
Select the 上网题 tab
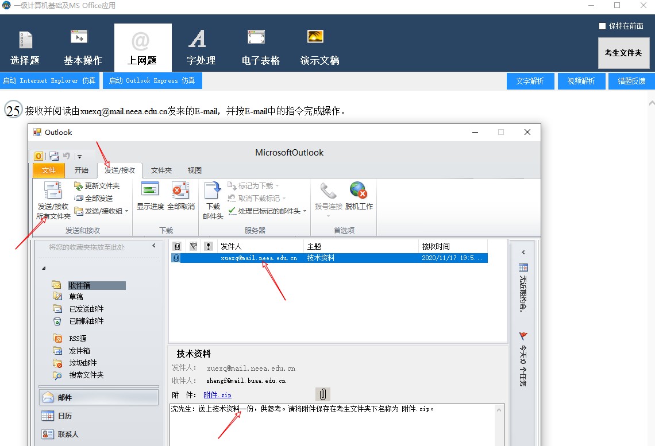tap(143, 48)
